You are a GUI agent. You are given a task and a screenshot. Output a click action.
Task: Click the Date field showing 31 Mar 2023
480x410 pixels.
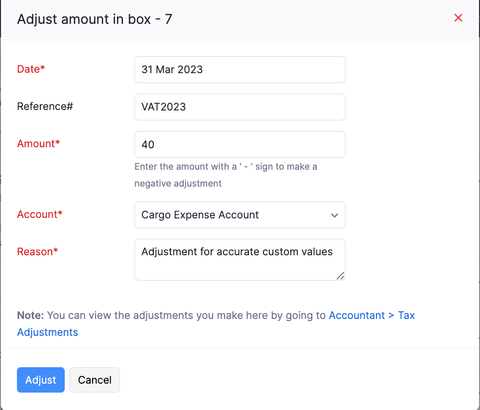pos(240,70)
